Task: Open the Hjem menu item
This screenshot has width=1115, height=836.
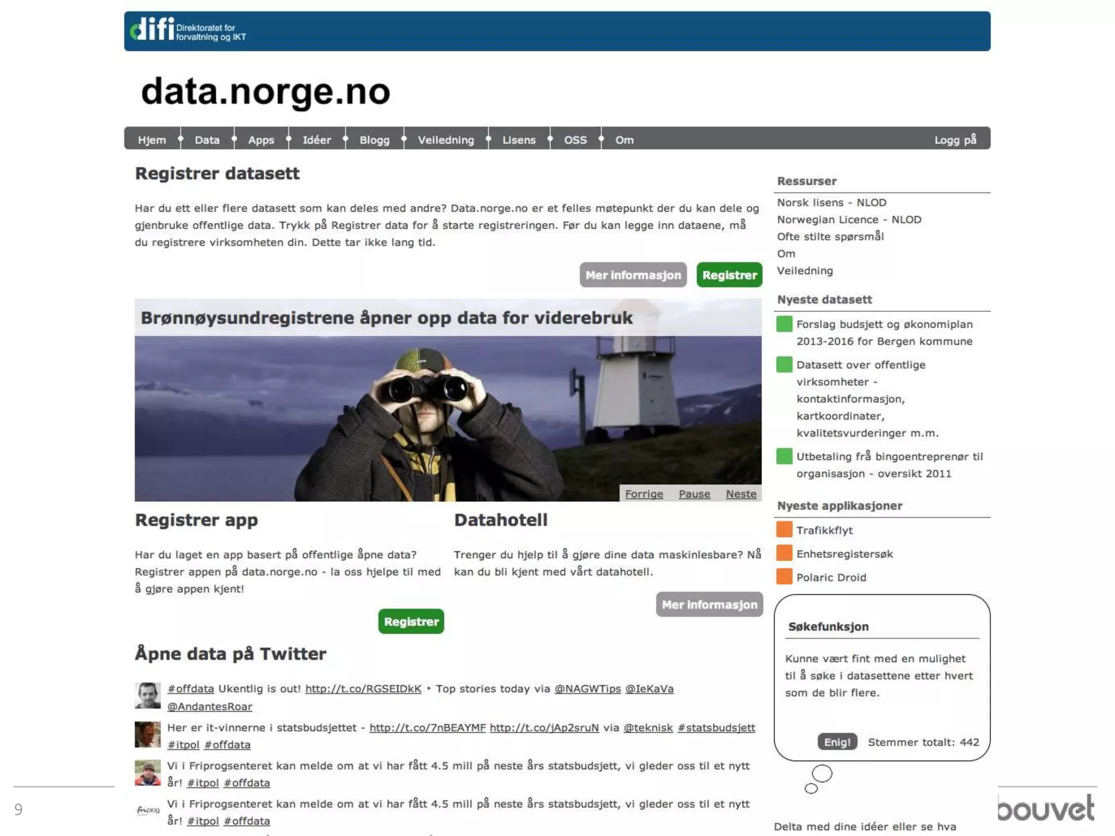Action: 152,140
